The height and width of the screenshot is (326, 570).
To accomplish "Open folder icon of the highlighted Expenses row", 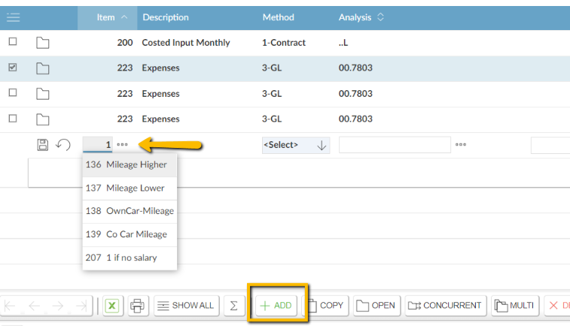I will tap(42, 68).
